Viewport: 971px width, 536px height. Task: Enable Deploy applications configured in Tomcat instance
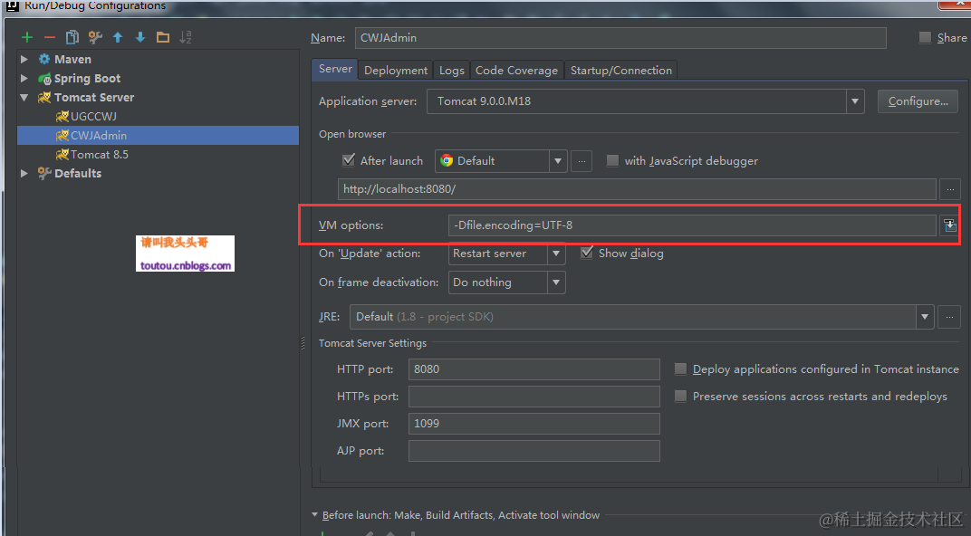click(x=680, y=369)
